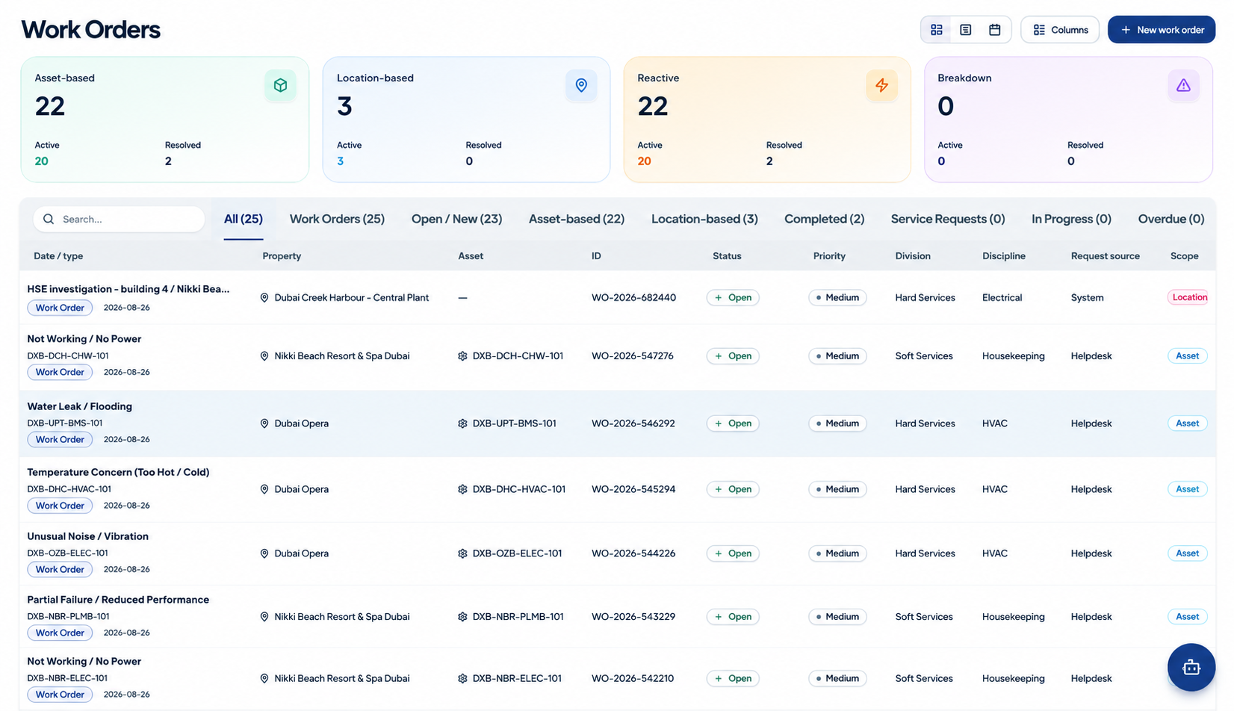The height and width of the screenshot is (711, 1234).
Task: Click the Priority column header
Action: 829,256
